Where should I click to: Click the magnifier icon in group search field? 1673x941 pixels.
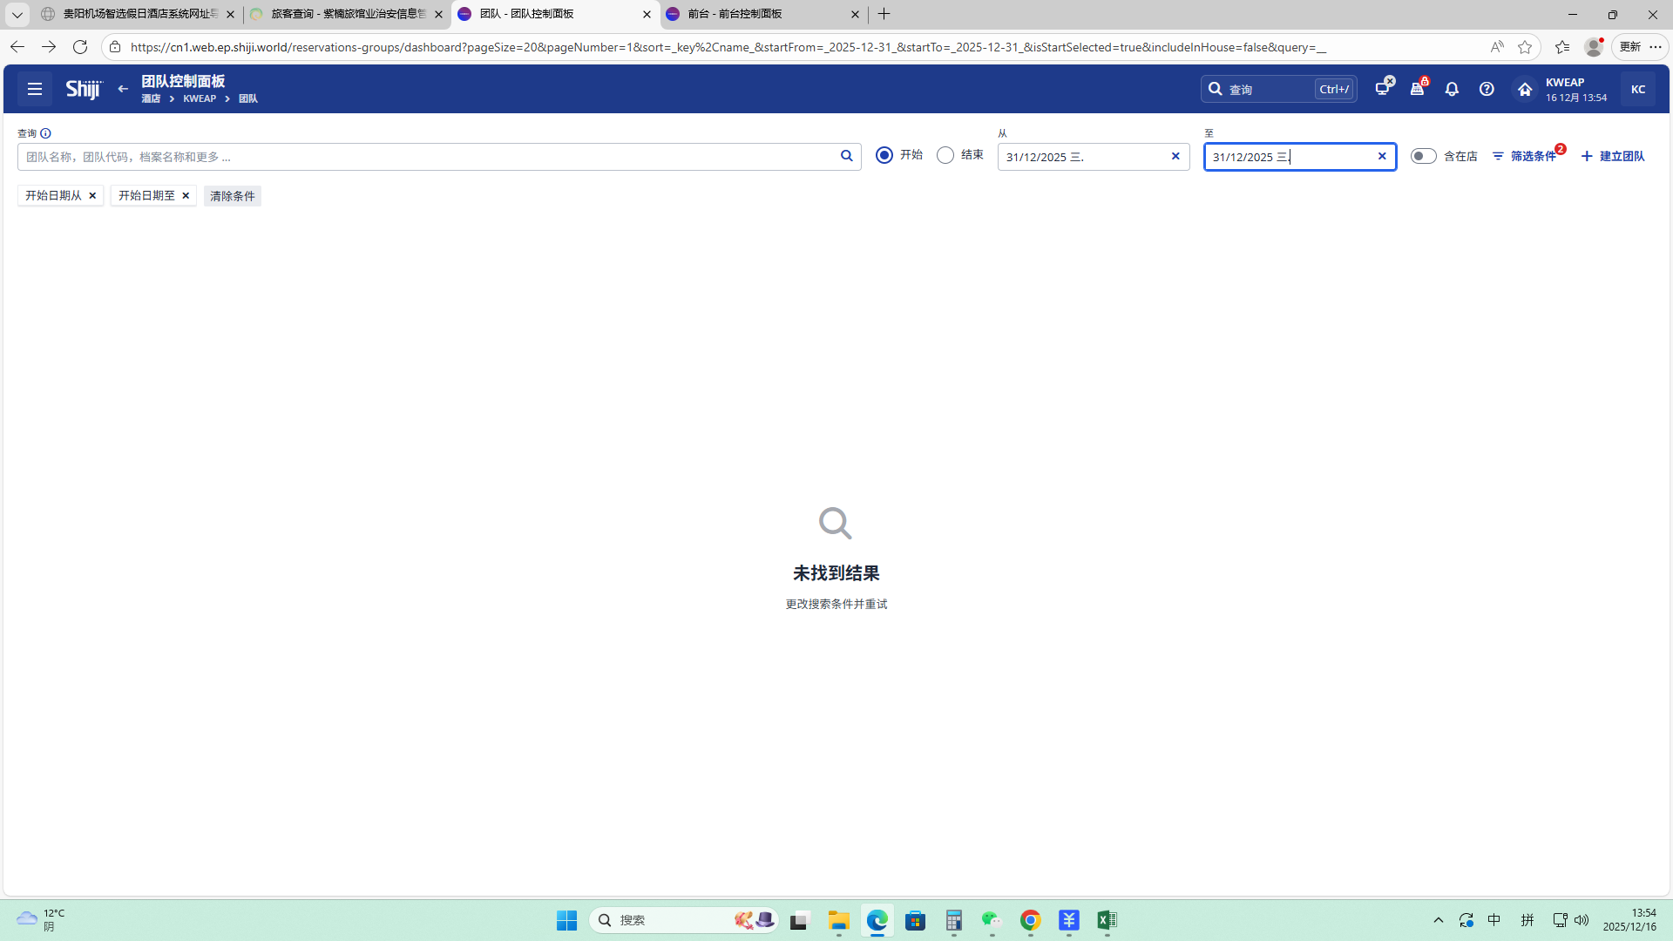pyautogui.click(x=846, y=156)
